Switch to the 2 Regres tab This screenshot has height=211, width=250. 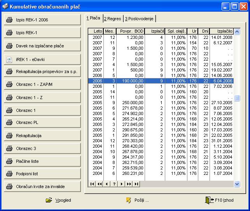point(112,19)
